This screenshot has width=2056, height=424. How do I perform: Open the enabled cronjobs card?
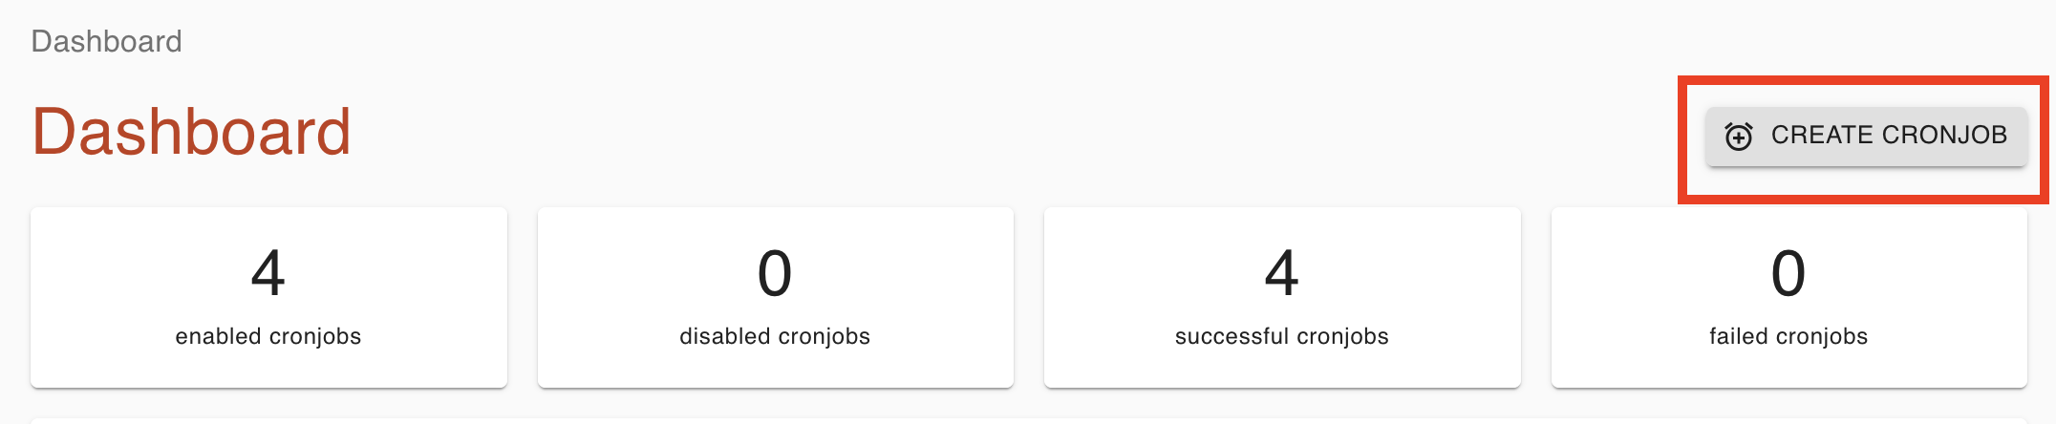tap(268, 297)
